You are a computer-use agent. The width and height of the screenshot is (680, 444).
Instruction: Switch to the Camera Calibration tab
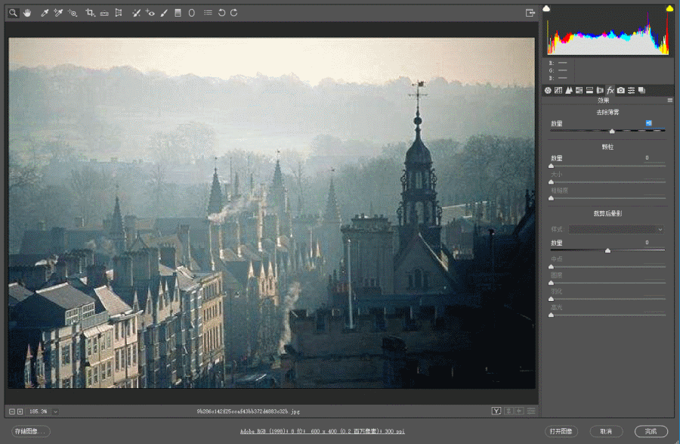(620, 91)
